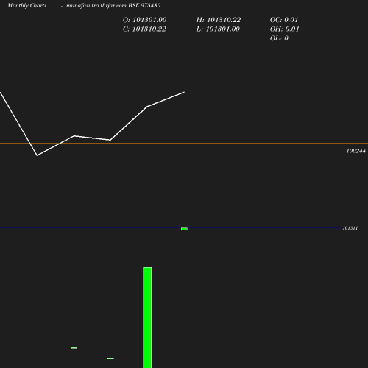Image resolution: width=368 pixels, height=368 pixels.
Task: Click the 'Monthly Charts' title text
Action: 27,6
